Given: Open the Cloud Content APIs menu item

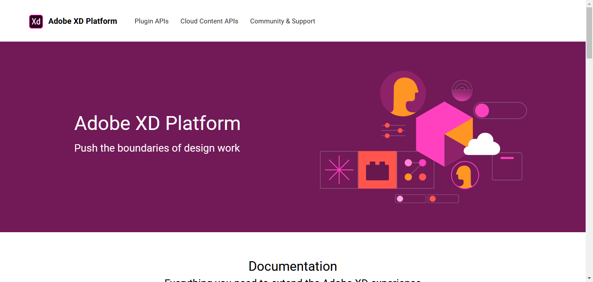Looking at the screenshot, I should coord(209,21).
